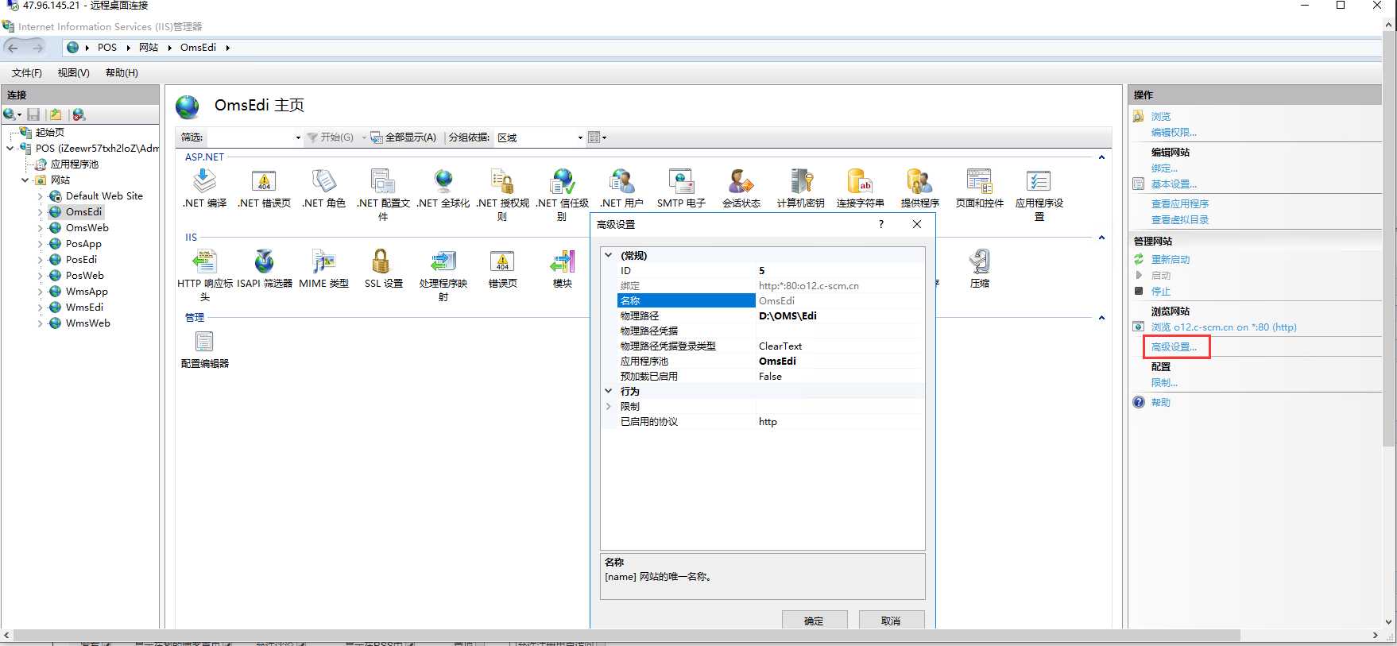Image resolution: width=1397 pixels, height=646 pixels.
Task: Collapse the 网站 tree node
Action: (x=25, y=180)
